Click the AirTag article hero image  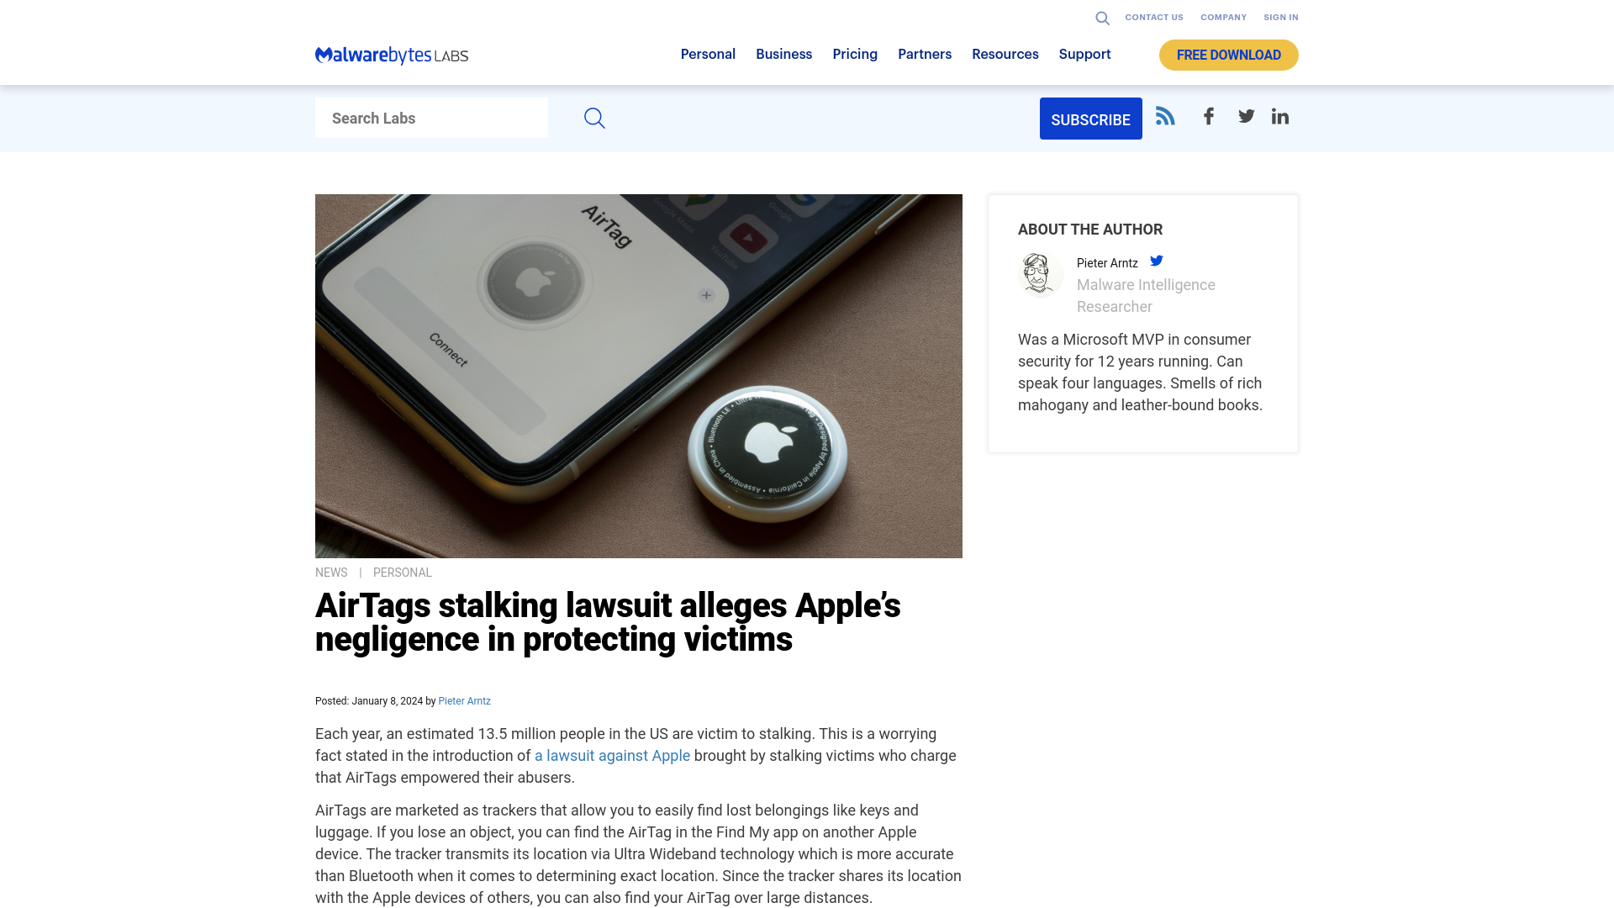click(639, 376)
